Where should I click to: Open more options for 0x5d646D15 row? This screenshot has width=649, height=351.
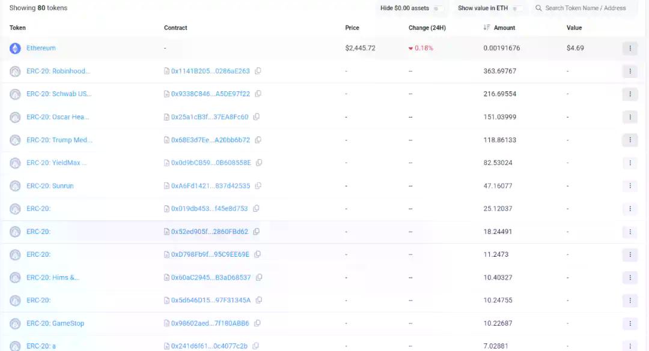point(630,300)
